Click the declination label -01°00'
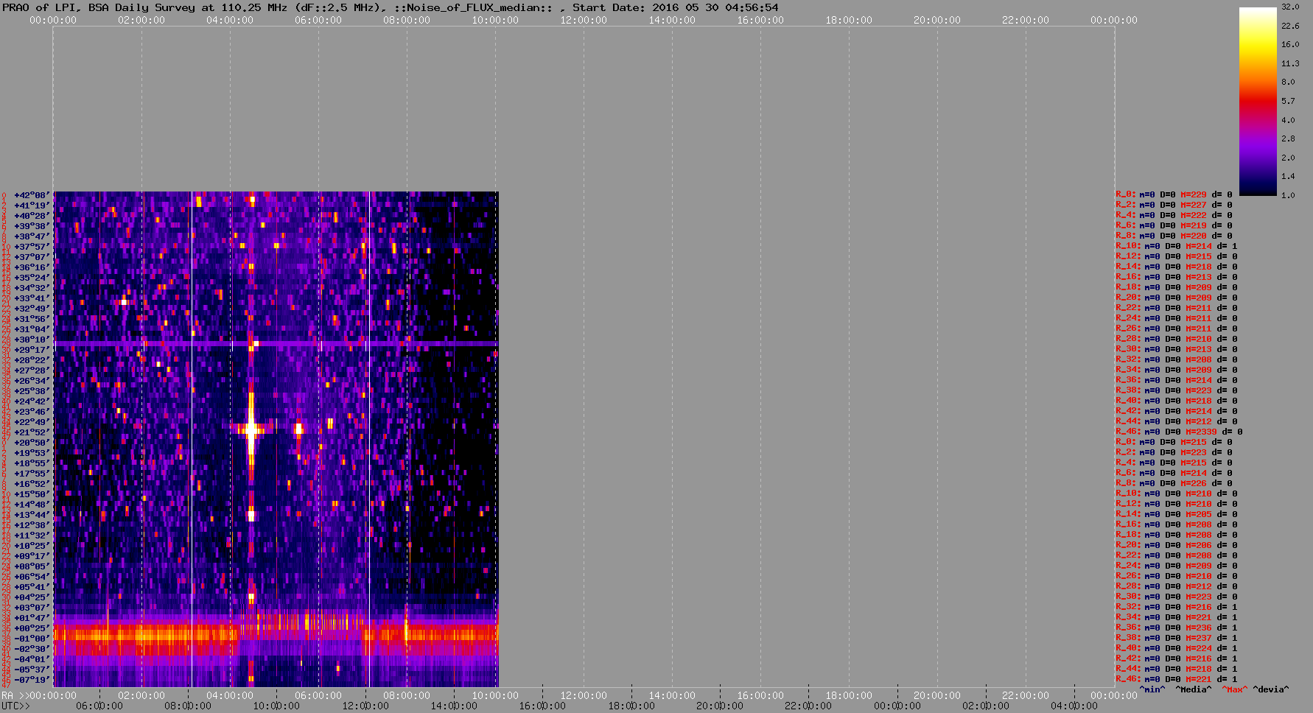Viewport: 1313px width, 713px height. pyautogui.click(x=32, y=639)
